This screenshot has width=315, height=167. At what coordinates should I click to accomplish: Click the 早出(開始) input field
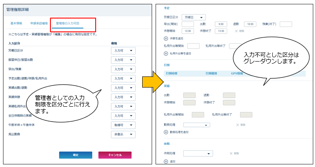coord(187,24)
